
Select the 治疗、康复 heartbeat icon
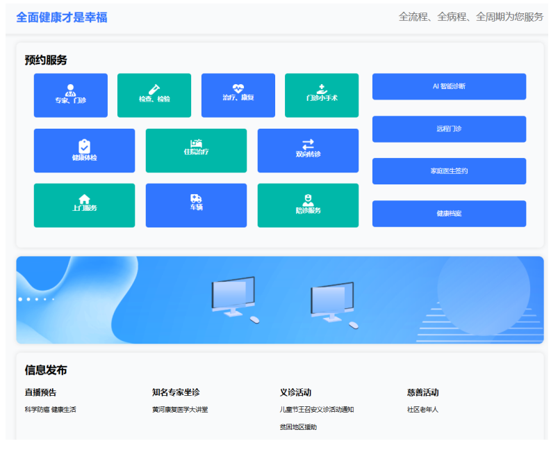238,88
